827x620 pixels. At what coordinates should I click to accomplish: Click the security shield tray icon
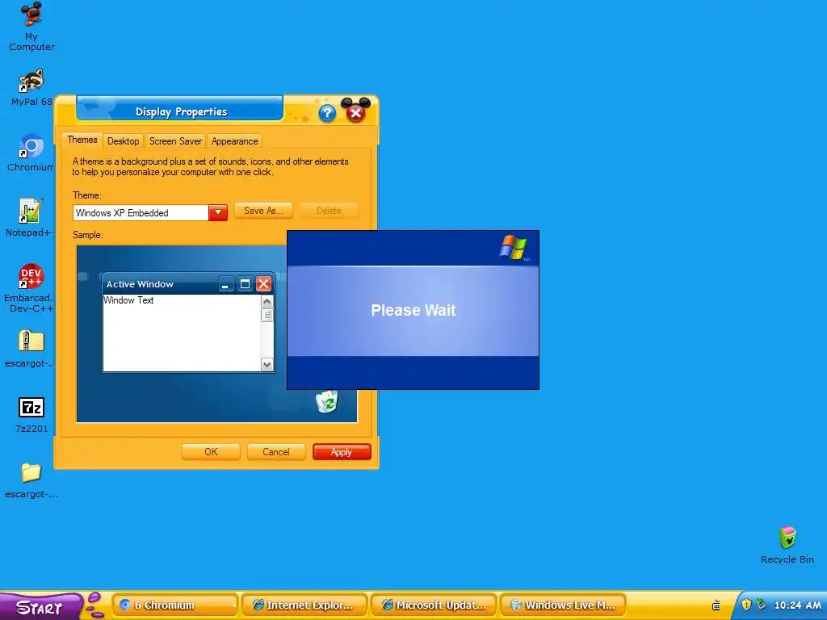point(746,605)
